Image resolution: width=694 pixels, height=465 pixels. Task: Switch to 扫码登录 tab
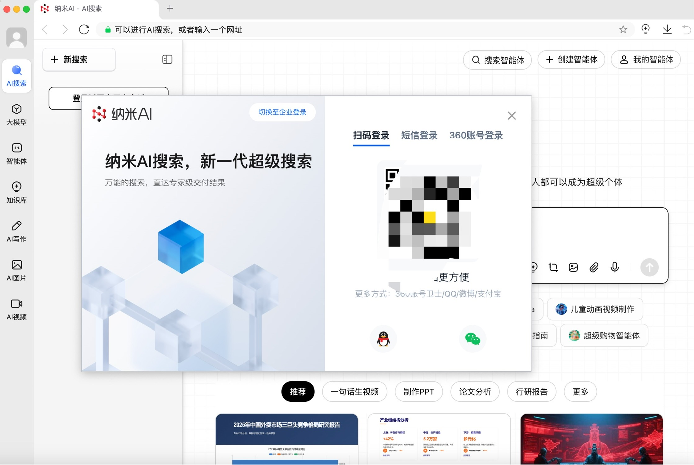pos(371,136)
